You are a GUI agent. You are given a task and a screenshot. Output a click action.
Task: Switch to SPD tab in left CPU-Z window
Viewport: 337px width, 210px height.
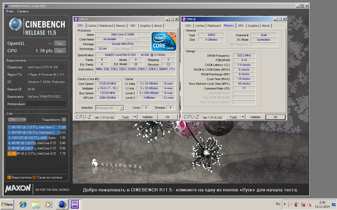(x=133, y=26)
